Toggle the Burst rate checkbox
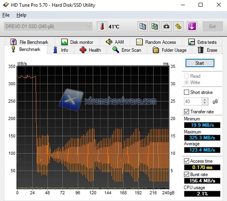Screen dimensions: 227x201 coord(186,175)
